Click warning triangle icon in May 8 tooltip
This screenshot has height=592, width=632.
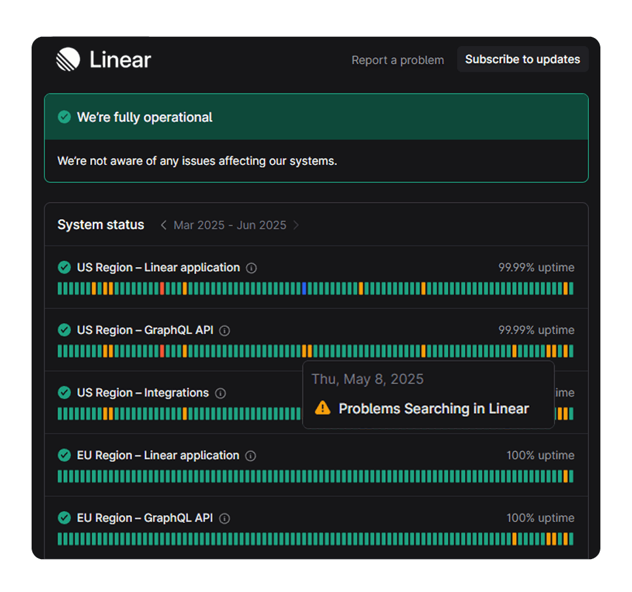coord(323,408)
